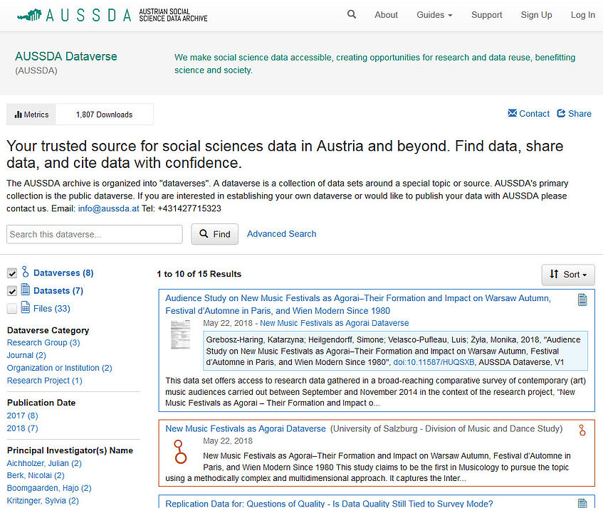Open the Sort dropdown
This screenshot has width=603, height=508.
(568, 275)
